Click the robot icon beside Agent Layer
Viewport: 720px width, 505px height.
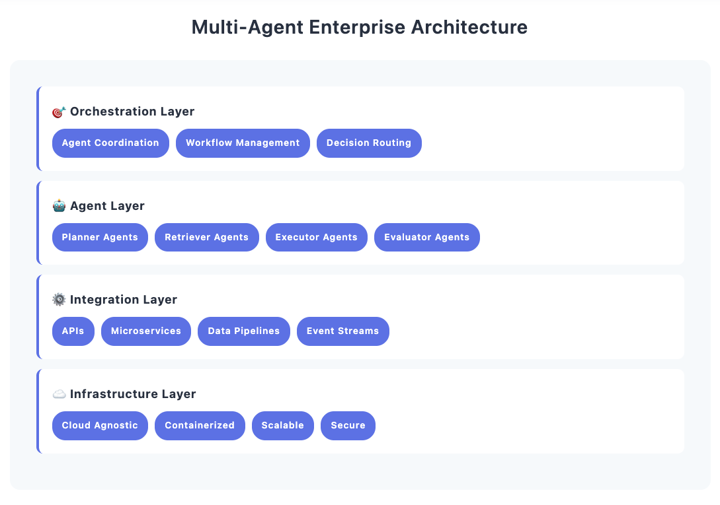pyautogui.click(x=59, y=205)
